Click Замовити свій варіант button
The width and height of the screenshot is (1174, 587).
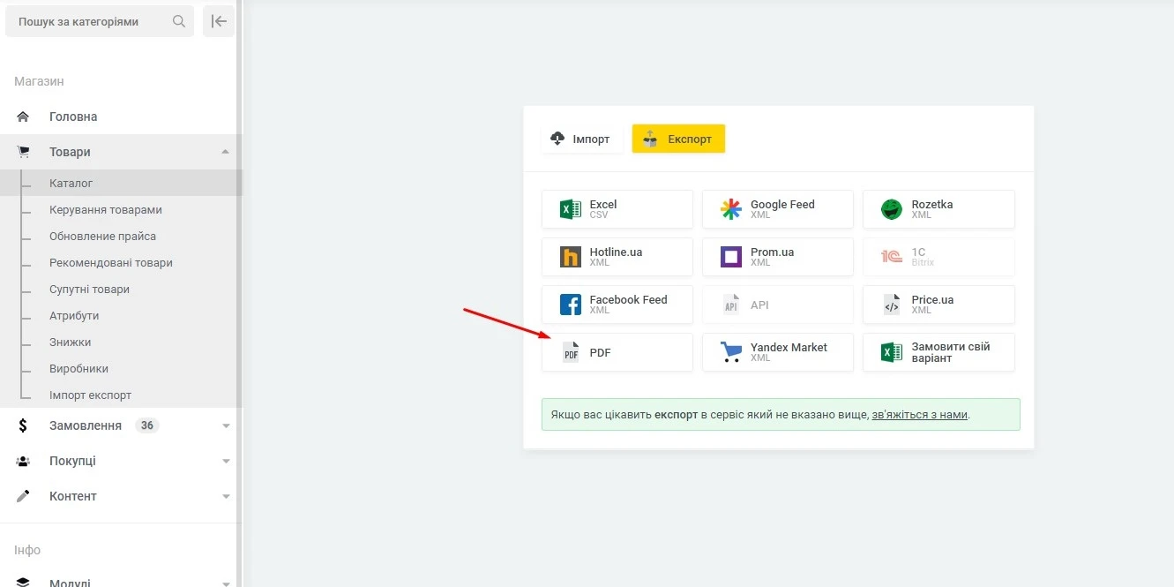[x=938, y=352]
